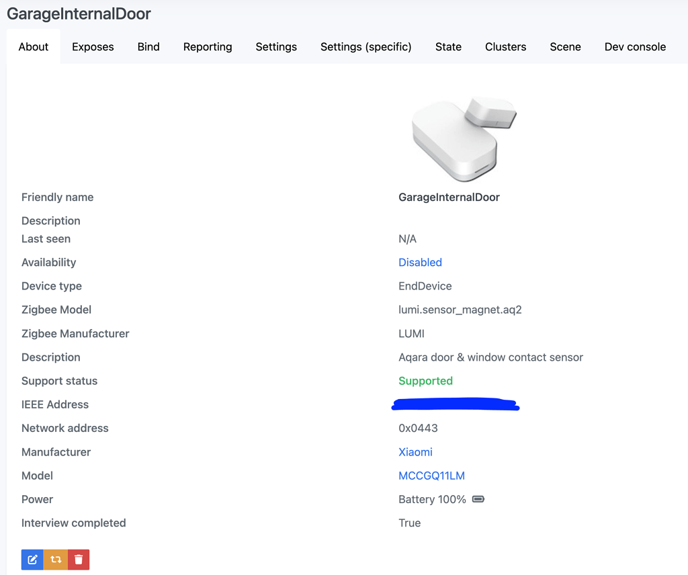
Task: Click the GarageInternalDoor page title
Action: coord(79,13)
